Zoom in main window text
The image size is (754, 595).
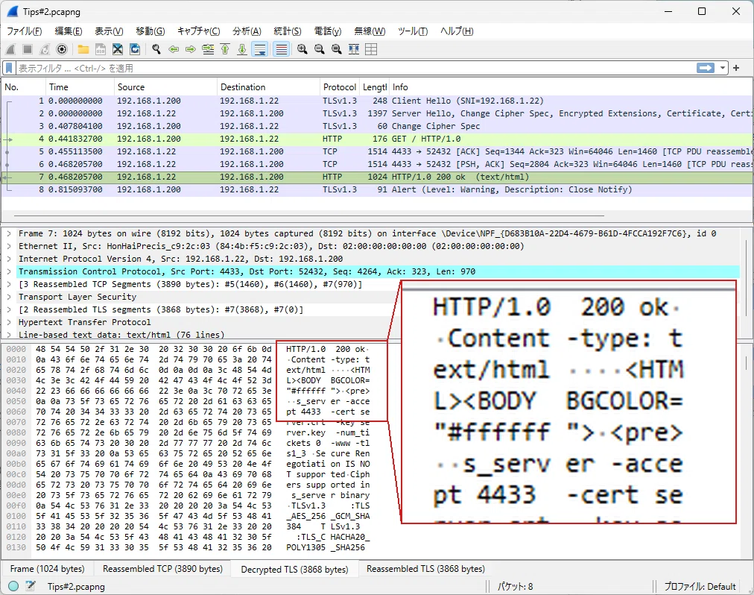click(x=302, y=49)
